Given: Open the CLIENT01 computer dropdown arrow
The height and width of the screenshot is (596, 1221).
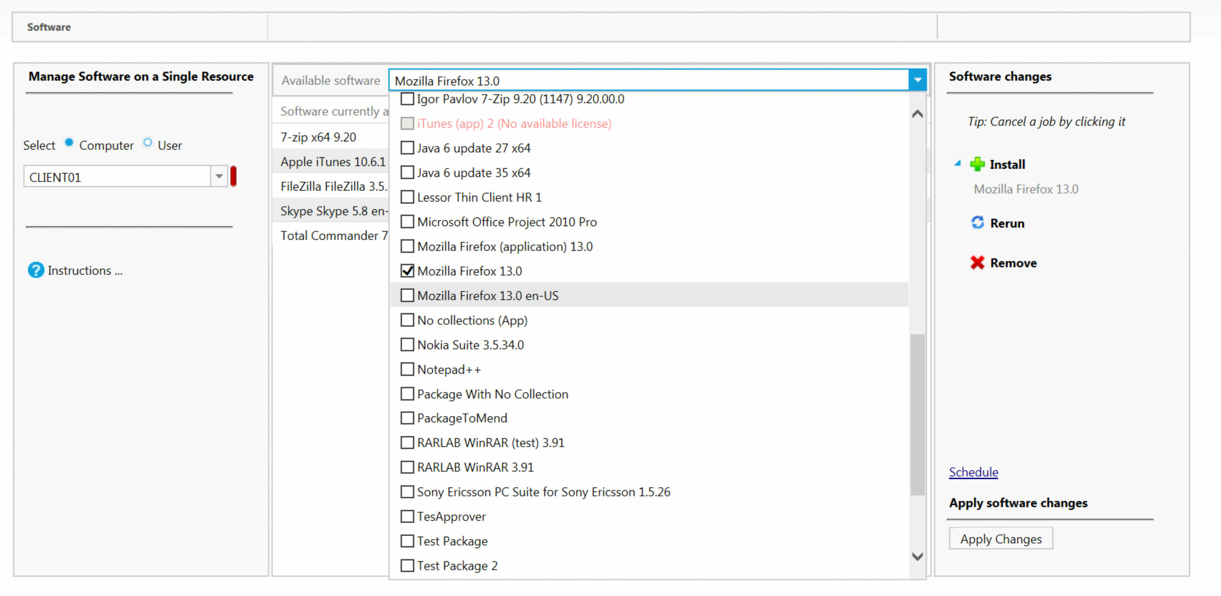Looking at the screenshot, I should pyautogui.click(x=219, y=176).
